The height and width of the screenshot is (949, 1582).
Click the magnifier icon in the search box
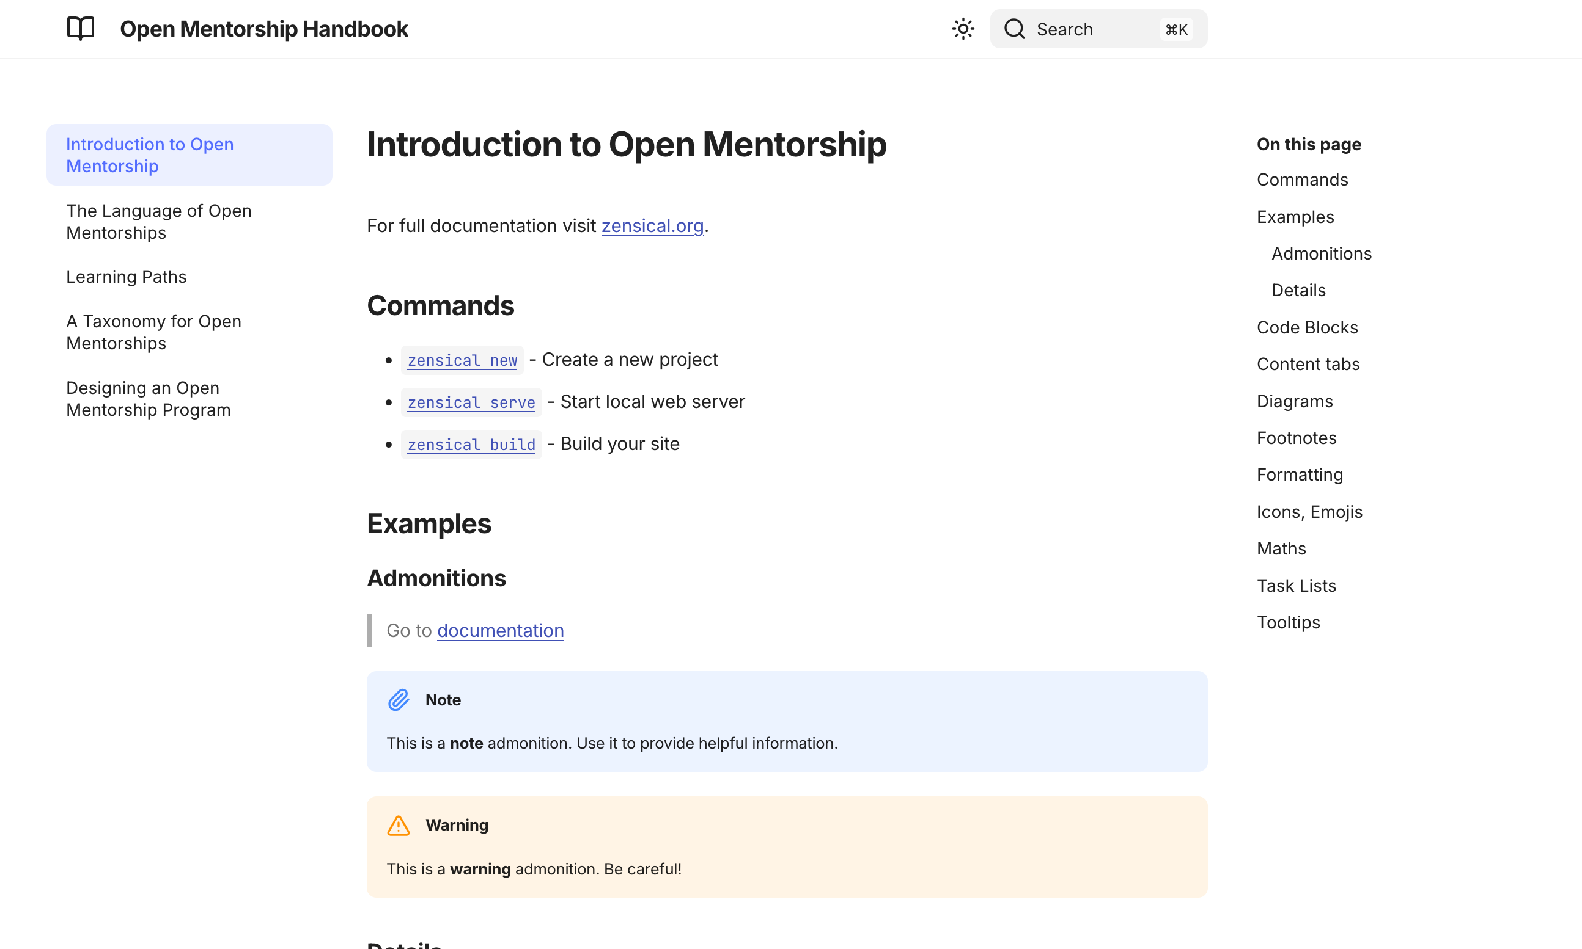click(x=1014, y=29)
